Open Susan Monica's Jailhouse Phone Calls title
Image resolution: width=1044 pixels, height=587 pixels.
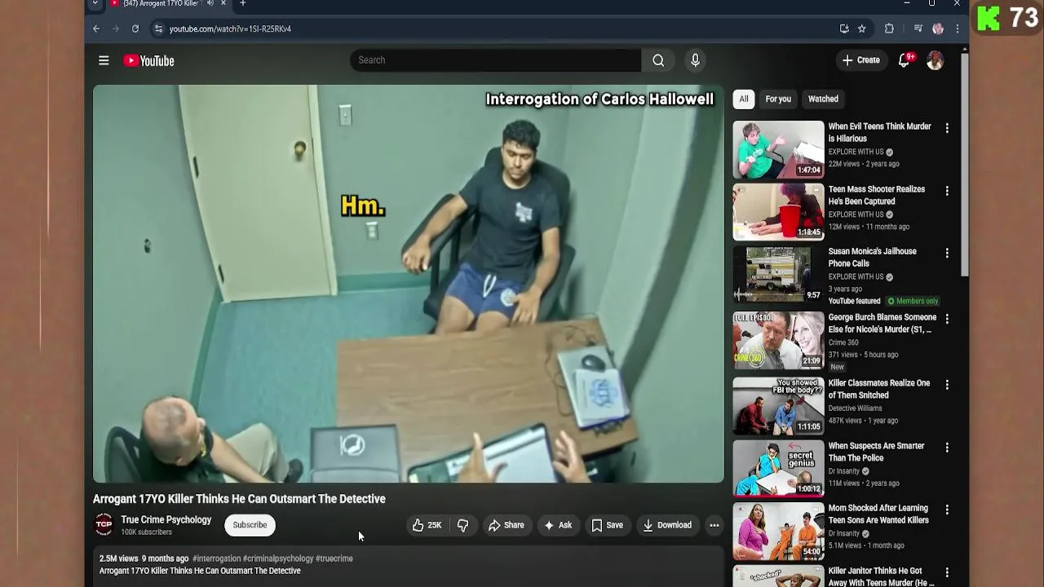click(x=872, y=258)
